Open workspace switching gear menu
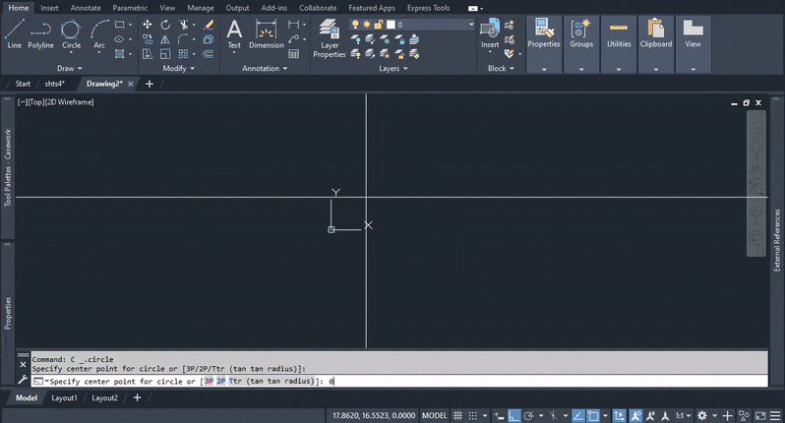The width and height of the screenshot is (785, 423). (702, 415)
